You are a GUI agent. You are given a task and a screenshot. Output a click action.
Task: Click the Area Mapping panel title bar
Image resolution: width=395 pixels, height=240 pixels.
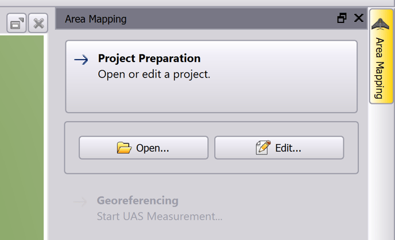point(201,19)
